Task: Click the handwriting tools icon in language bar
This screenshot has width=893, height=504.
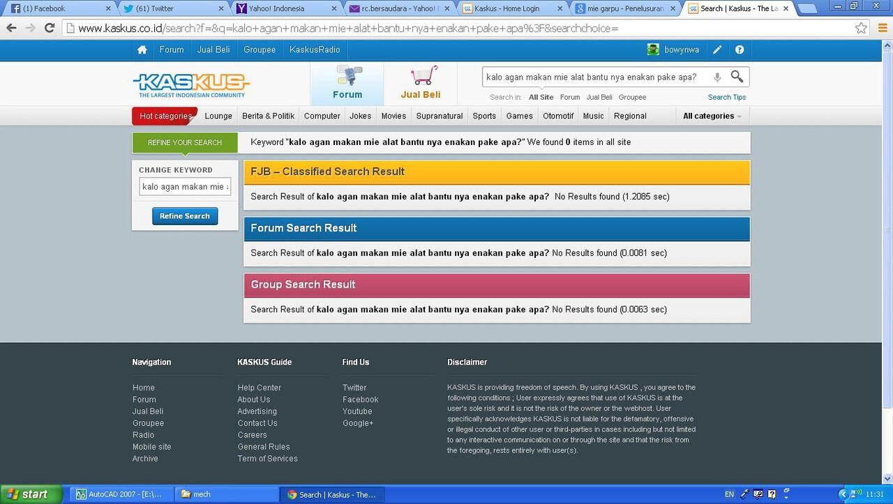Action: 758,494
